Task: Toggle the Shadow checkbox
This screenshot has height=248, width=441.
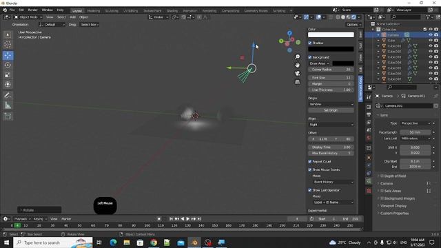Action: (x=310, y=43)
